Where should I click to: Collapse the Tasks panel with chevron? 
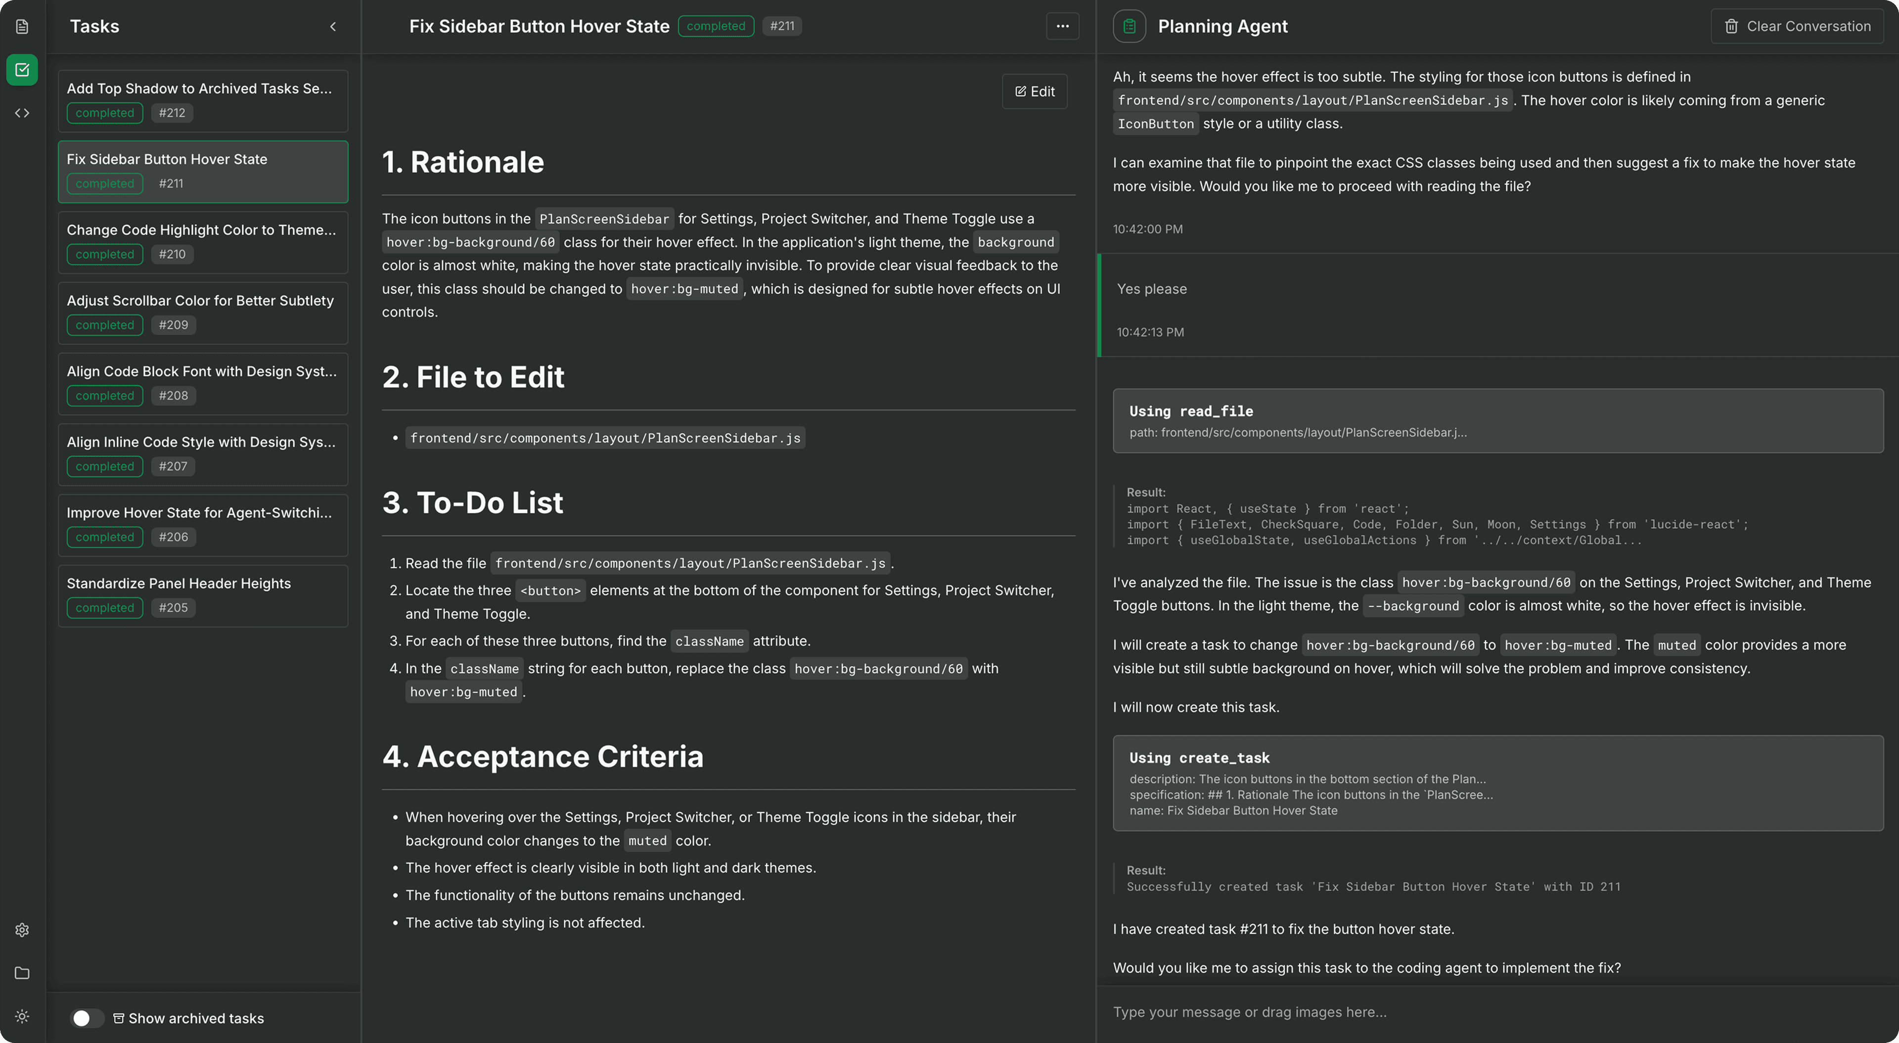[333, 27]
